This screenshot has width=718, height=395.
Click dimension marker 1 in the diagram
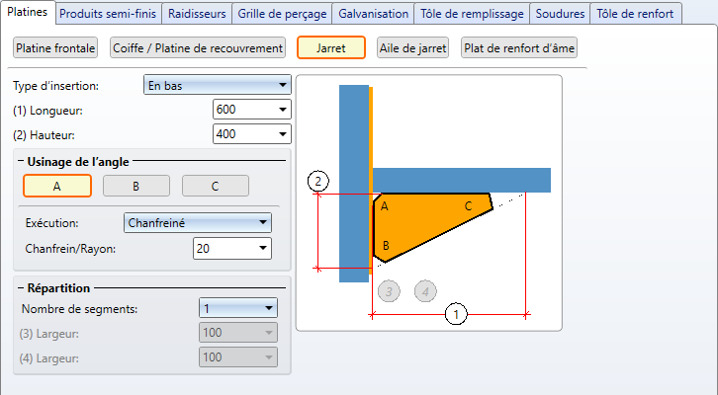tap(456, 315)
